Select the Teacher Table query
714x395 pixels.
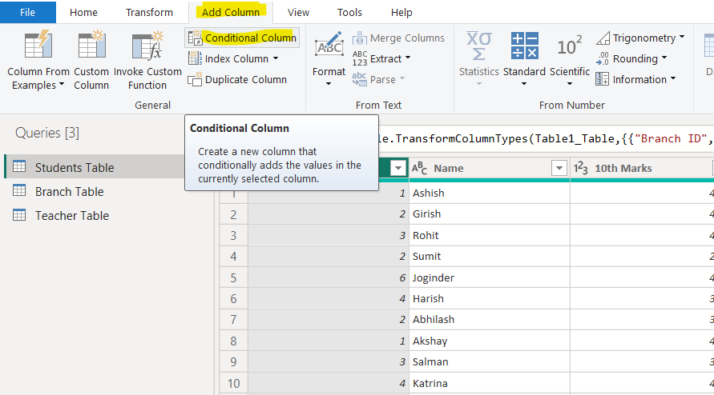click(71, 215)
